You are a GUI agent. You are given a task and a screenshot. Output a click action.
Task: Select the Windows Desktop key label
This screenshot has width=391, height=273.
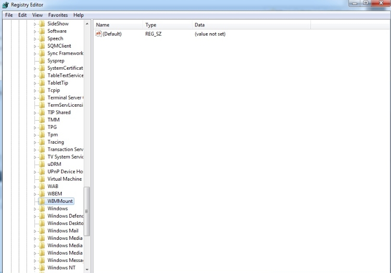65,223
